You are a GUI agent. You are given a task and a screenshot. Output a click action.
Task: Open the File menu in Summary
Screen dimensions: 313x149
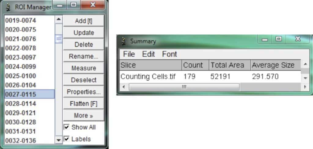point(129,54)
